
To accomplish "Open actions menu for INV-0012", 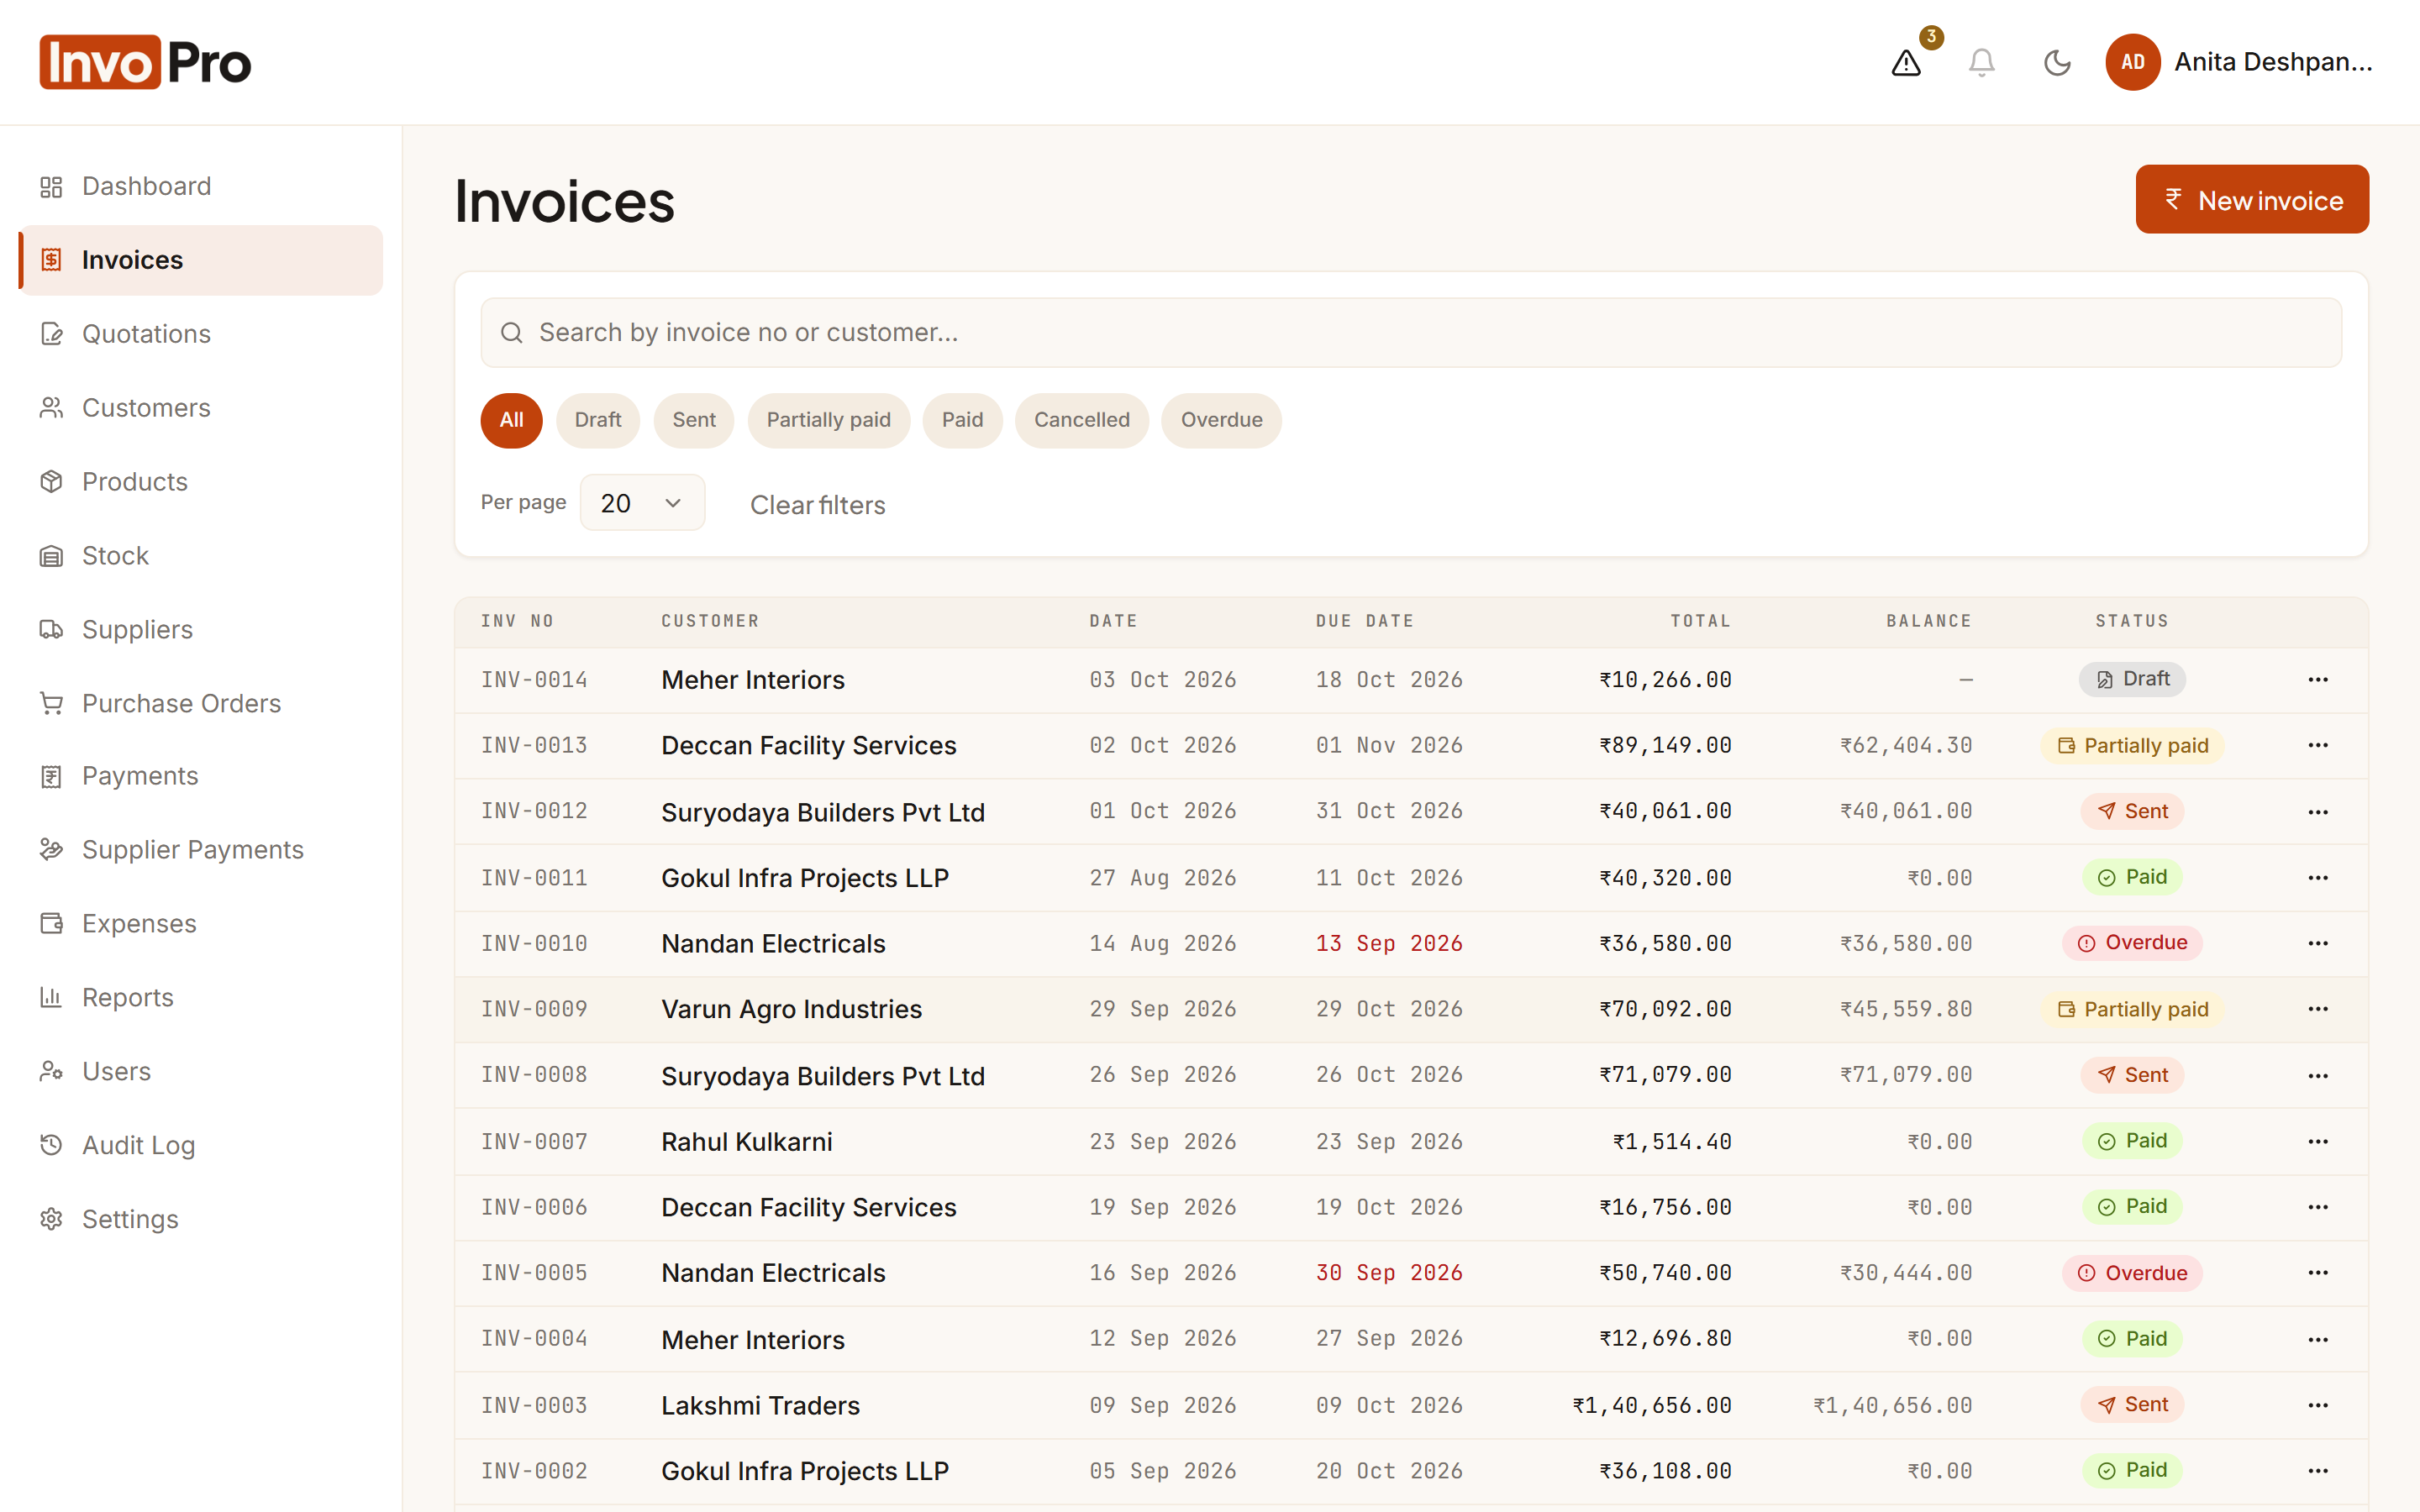I will click(x=2318, y=812).
